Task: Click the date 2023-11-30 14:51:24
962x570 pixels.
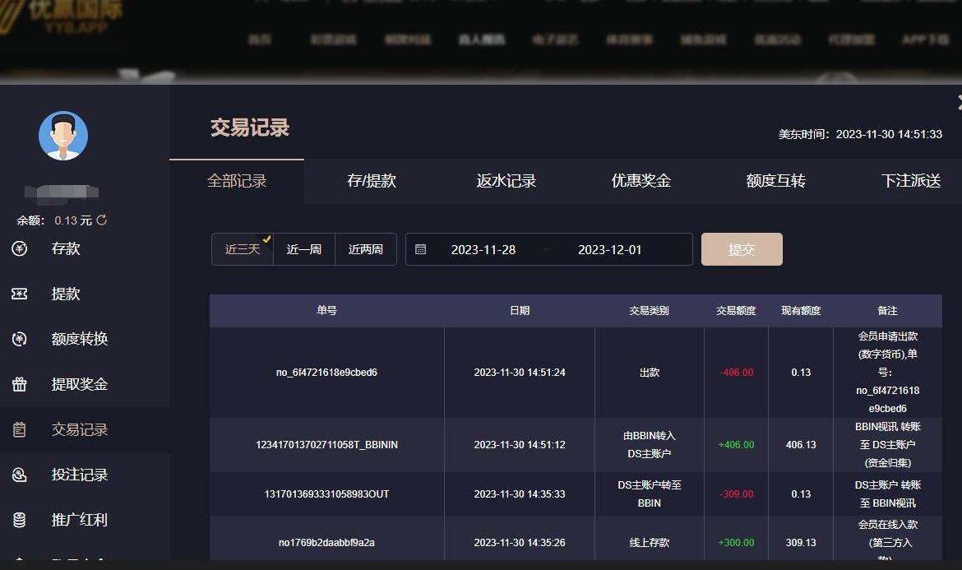Action: pyautogui.click(x=520, y=373)
